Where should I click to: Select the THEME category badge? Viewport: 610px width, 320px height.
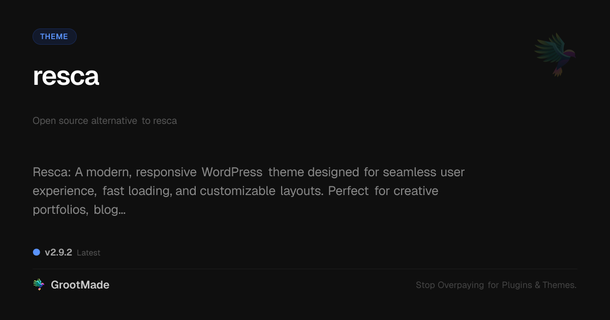click(54, 37)
